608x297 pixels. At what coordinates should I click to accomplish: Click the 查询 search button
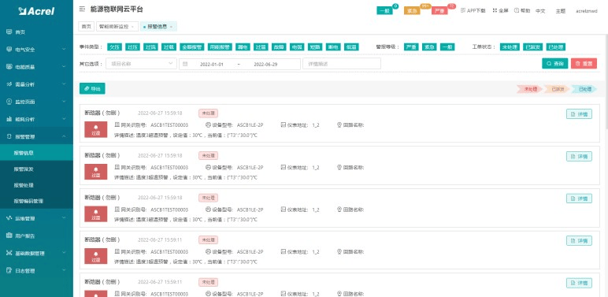tap(555, 64)
